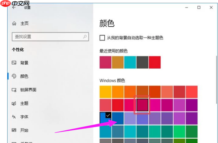Choose the darker blue second swatch in third row

pyautogui.click(x=118, y=118)
